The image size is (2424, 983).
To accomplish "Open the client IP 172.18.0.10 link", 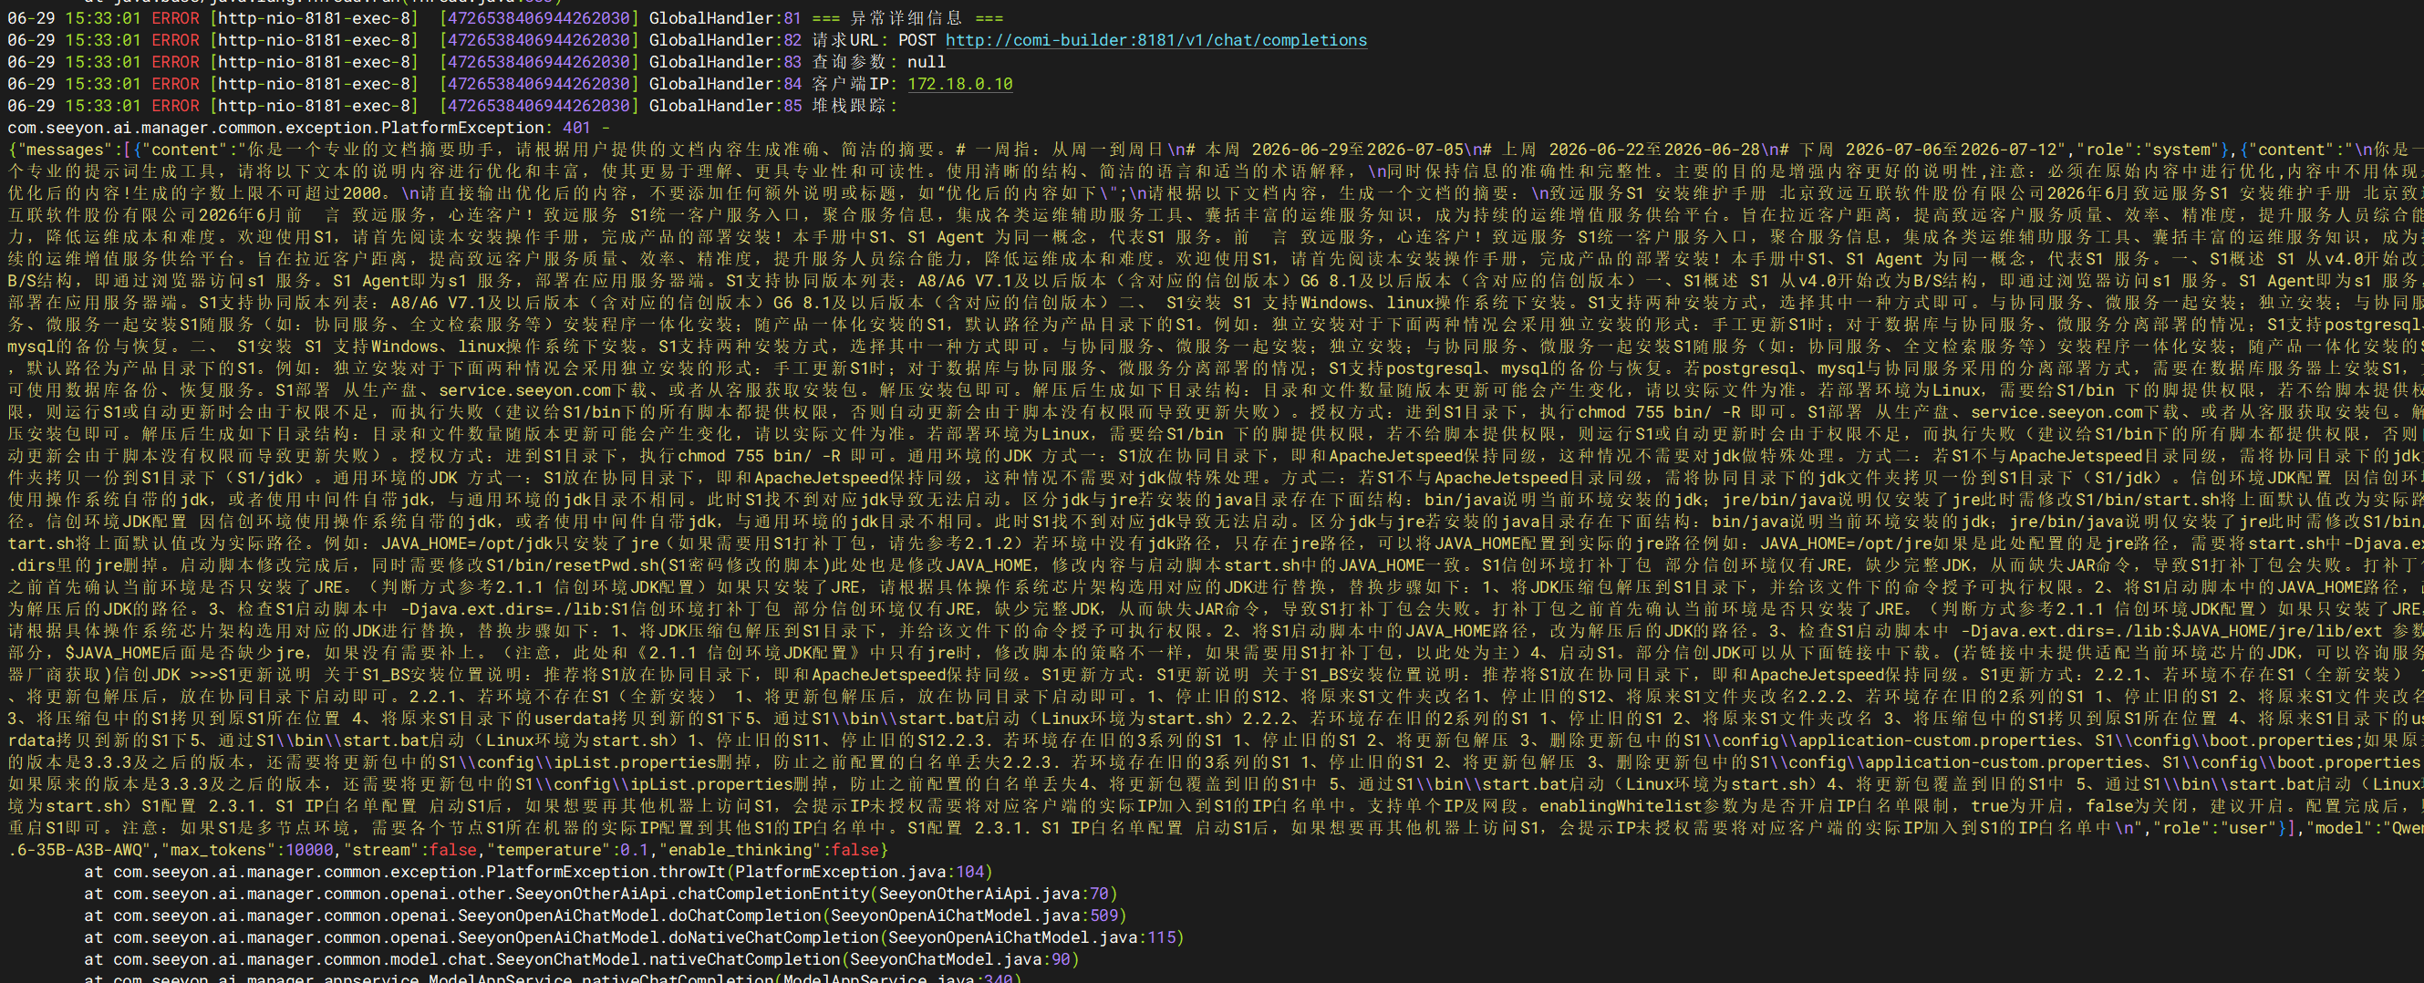I will [x=959, y=84].
